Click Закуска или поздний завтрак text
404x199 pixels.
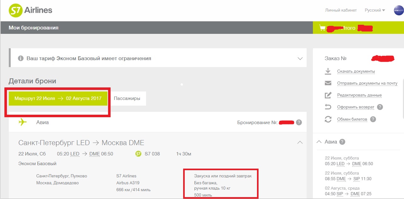coord(223,176)
